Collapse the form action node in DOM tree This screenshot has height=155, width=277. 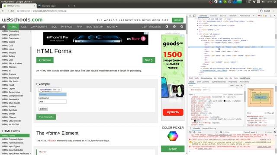(x=201, y=40)
